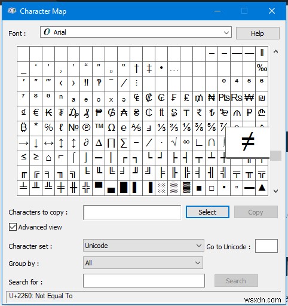Pick the left-right arrow character
Screen dimensions: 288x306
click(x=48, y=143)
